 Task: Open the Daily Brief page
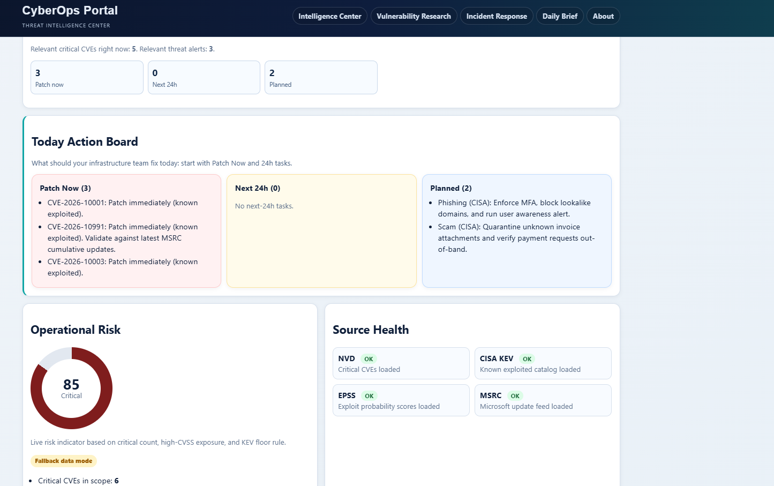tap(560, 16)
